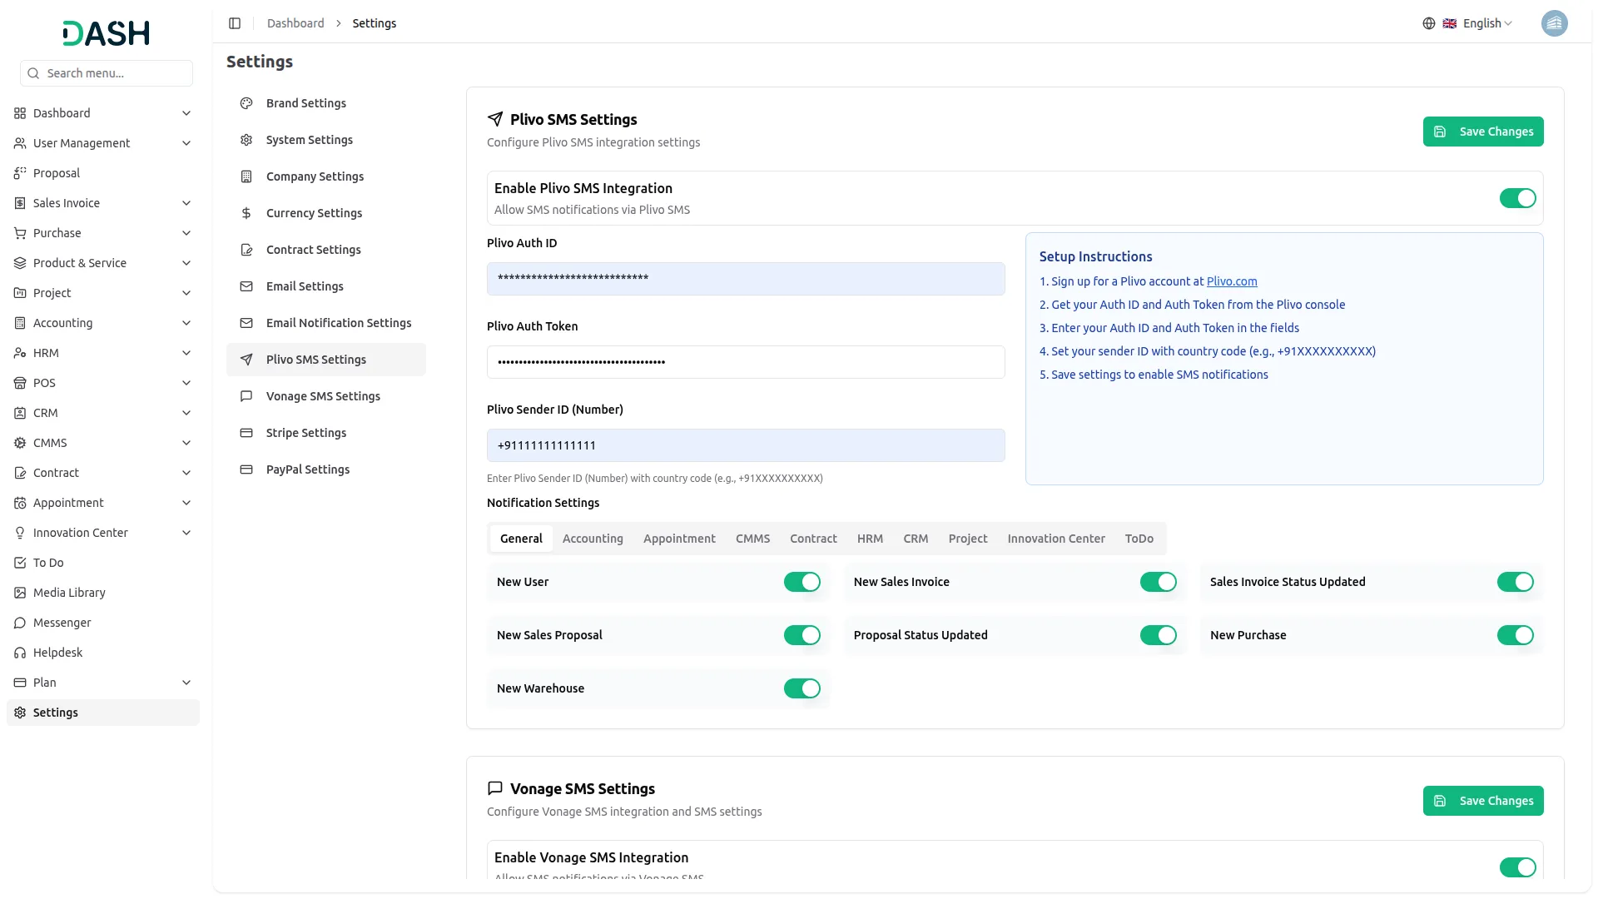This screenshot has height=899, width=1598.
Task: Open the Settings item in sidebar
Action: tap(103, 713)
